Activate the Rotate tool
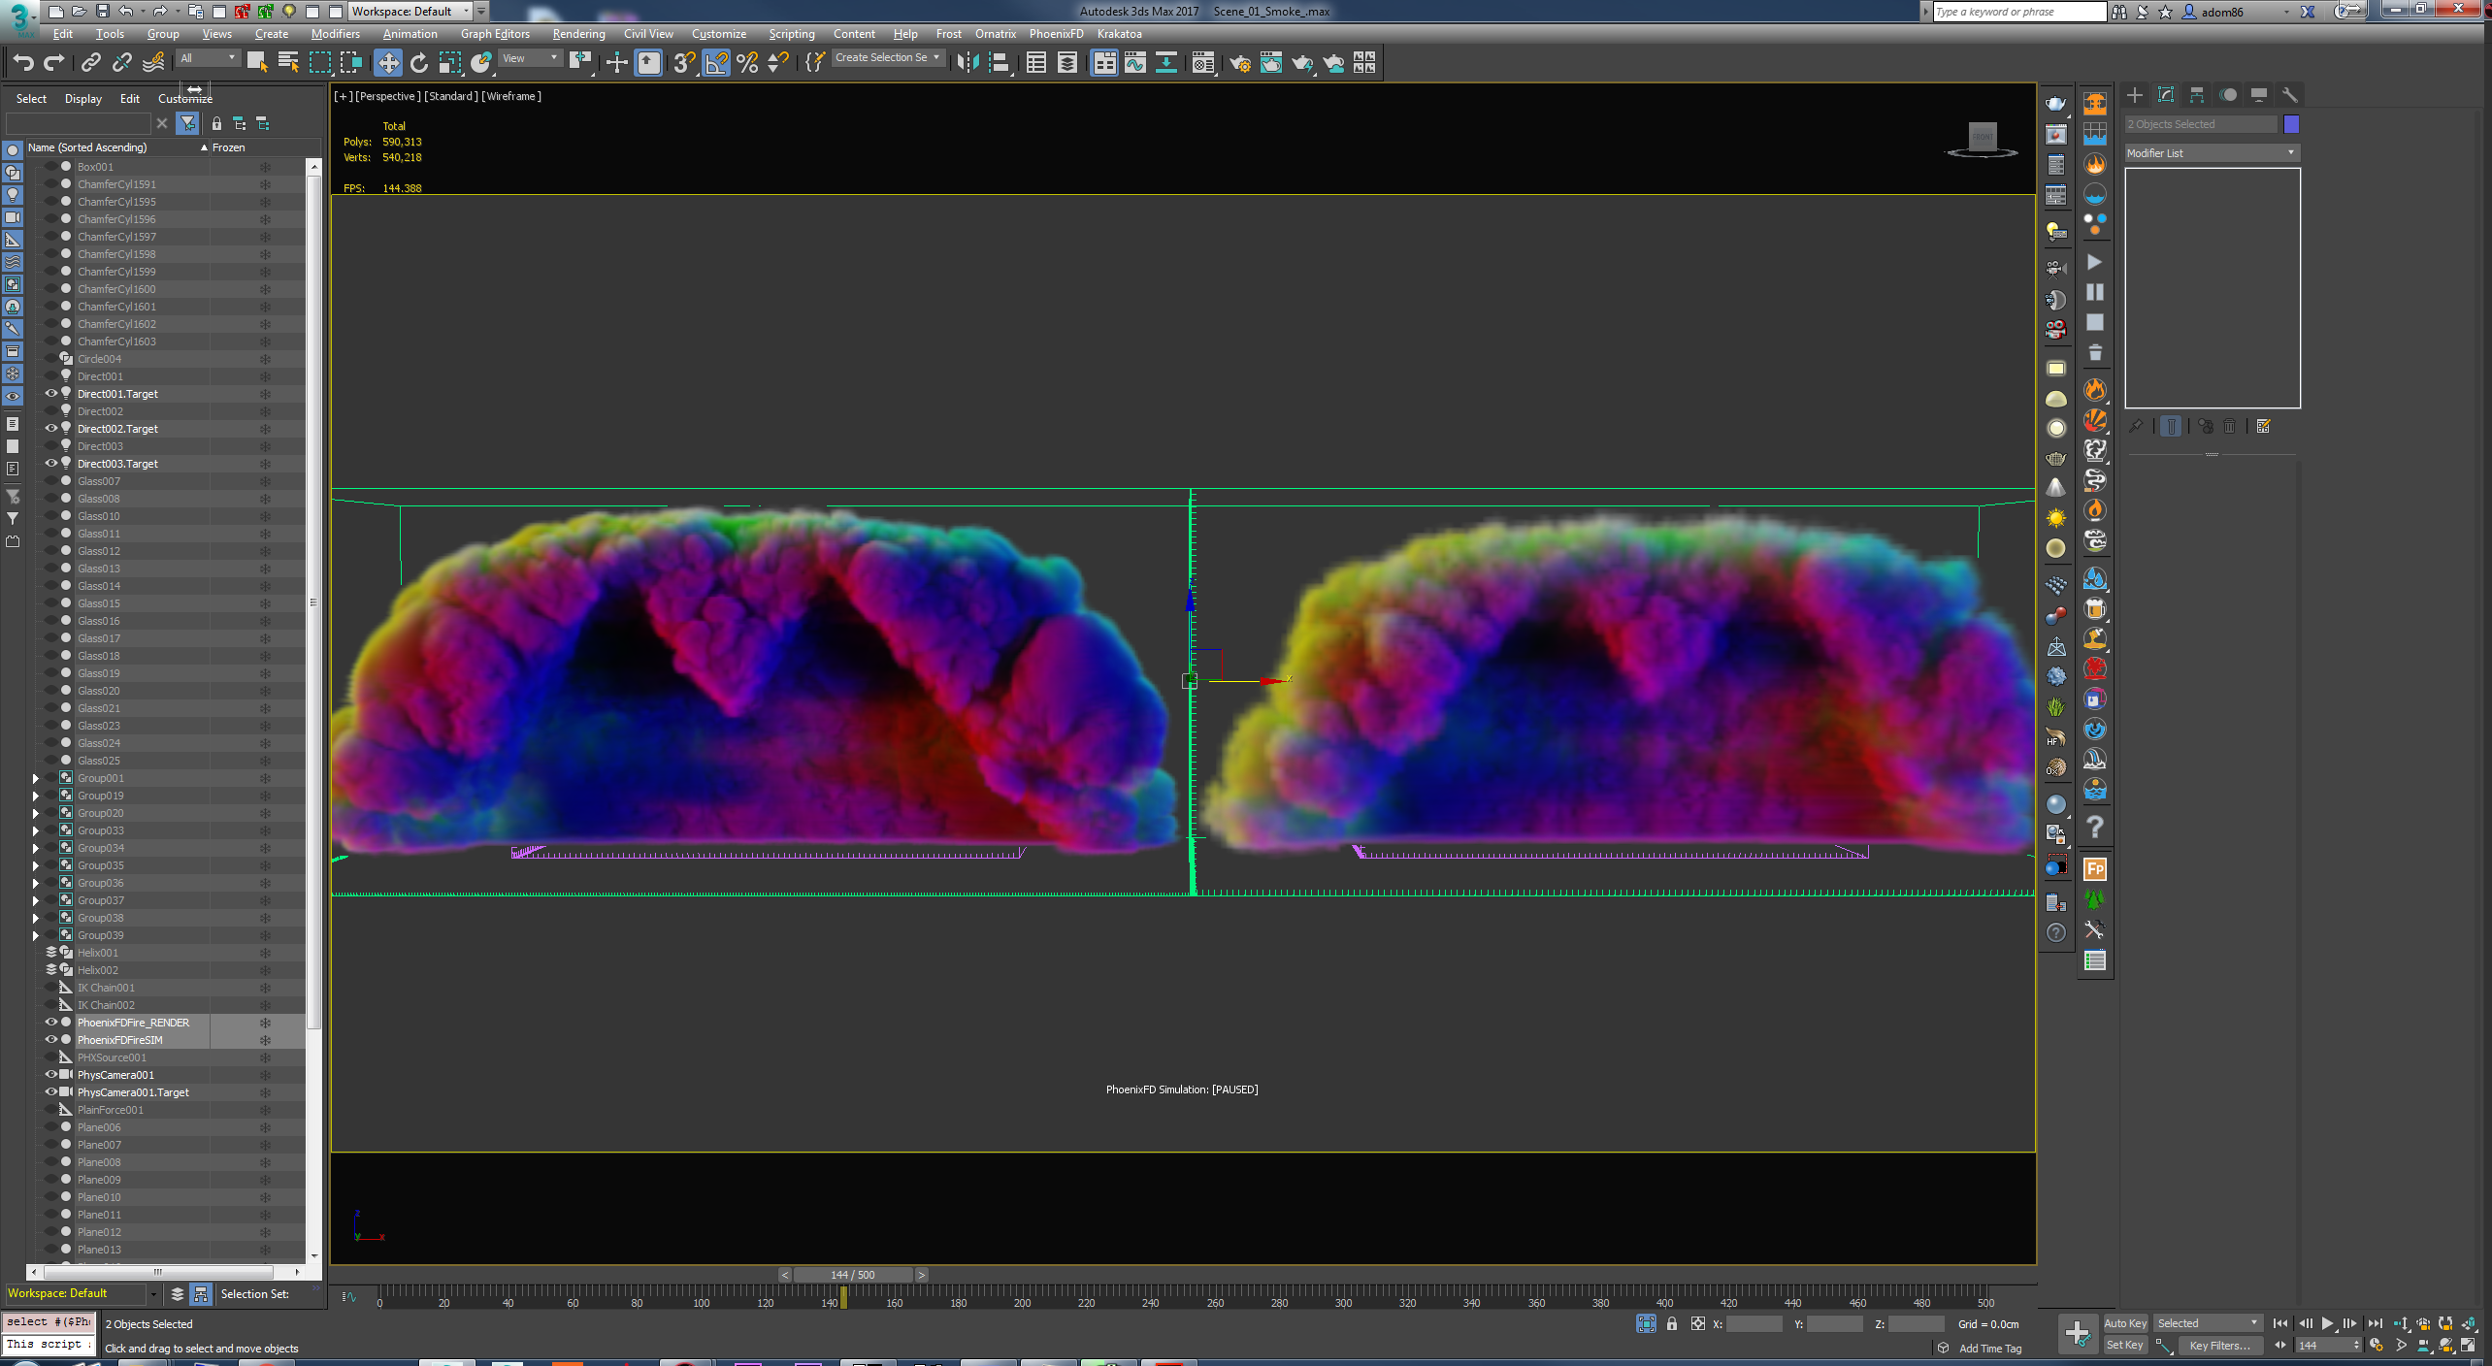The image size is (2492, 1366). click(419, 63)
